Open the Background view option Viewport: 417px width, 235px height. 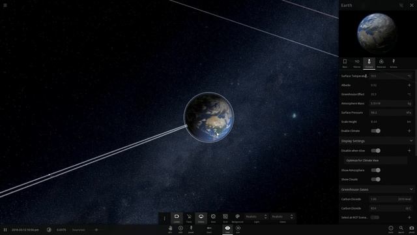pos(237,218)
